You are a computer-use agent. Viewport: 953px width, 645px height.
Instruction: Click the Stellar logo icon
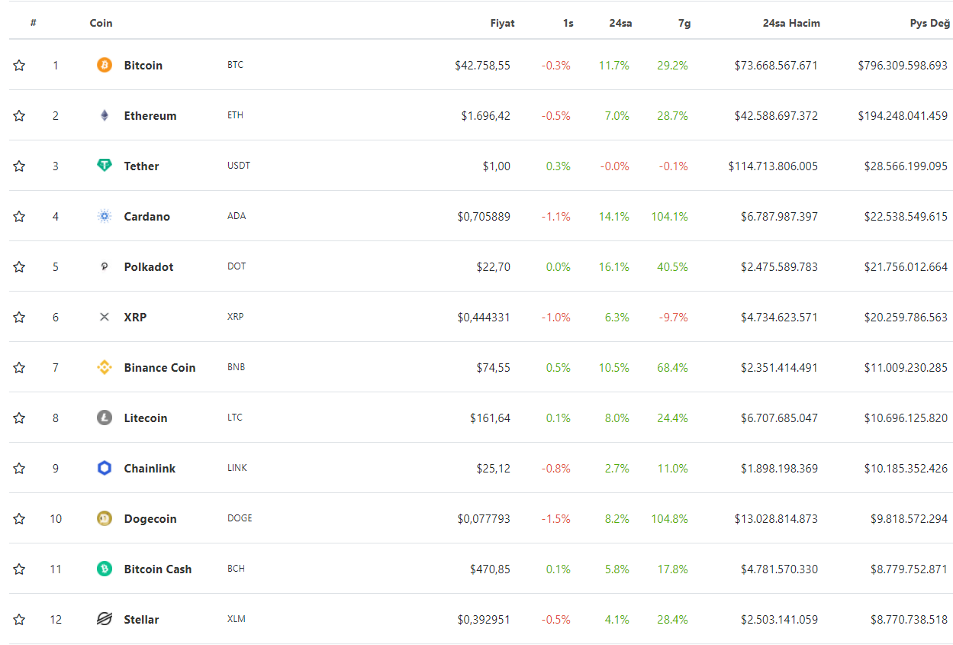click(x=105, y=620)
